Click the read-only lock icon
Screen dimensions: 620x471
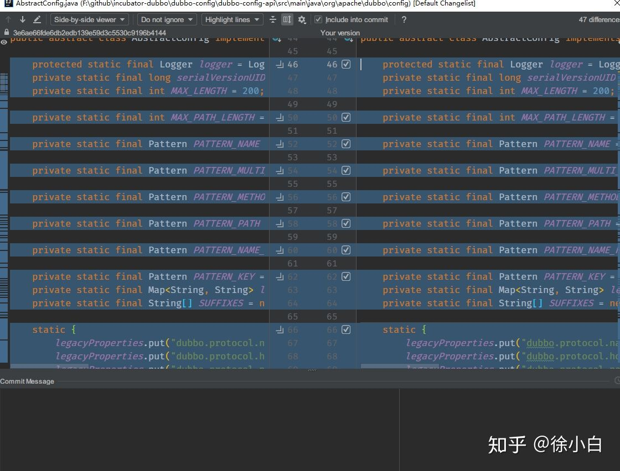point(7,33)
